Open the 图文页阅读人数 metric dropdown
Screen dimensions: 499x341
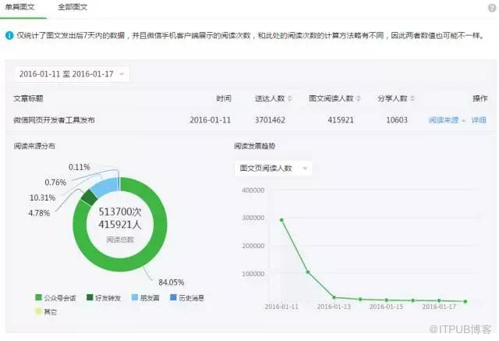(274, 168)
